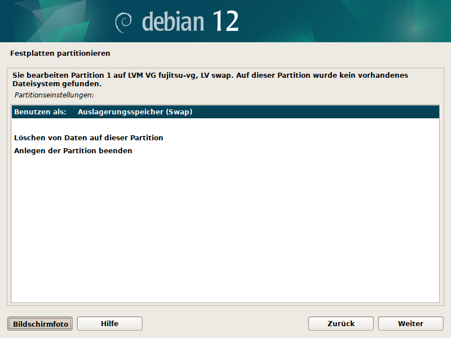Click the "Dateisystem gefunden." text line
The height and width of the screenshot is (338, 451).
click(x=56, y=84)
